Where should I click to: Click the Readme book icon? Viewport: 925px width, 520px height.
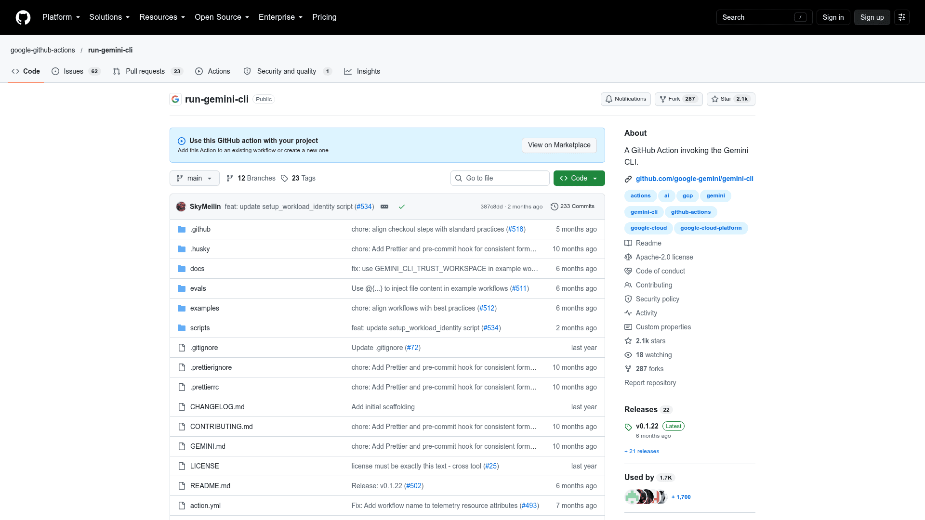pyautogui.click(x=628, y=243)
